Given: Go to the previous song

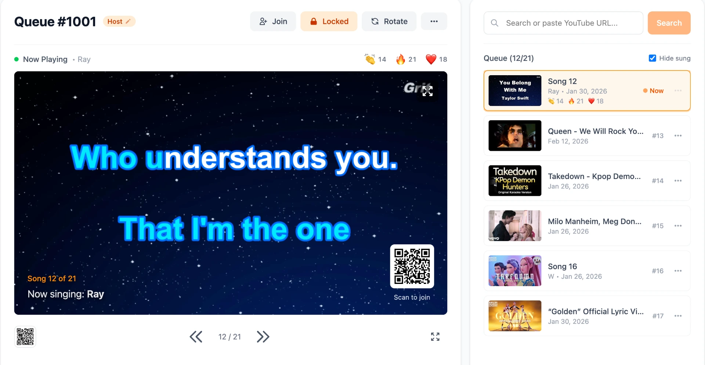Looking at the screenshot, I should tap(196, 336).
